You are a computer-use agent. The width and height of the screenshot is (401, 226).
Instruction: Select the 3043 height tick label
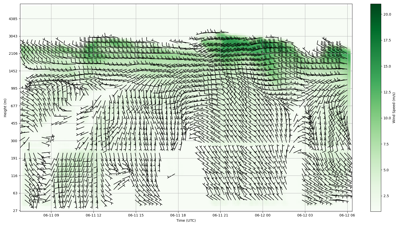tap(13, 36)
